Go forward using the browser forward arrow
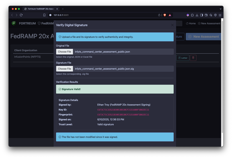 pos(17,15)
